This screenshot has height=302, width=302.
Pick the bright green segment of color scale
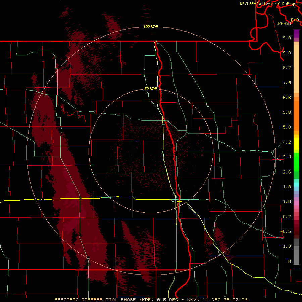point(296,162)
